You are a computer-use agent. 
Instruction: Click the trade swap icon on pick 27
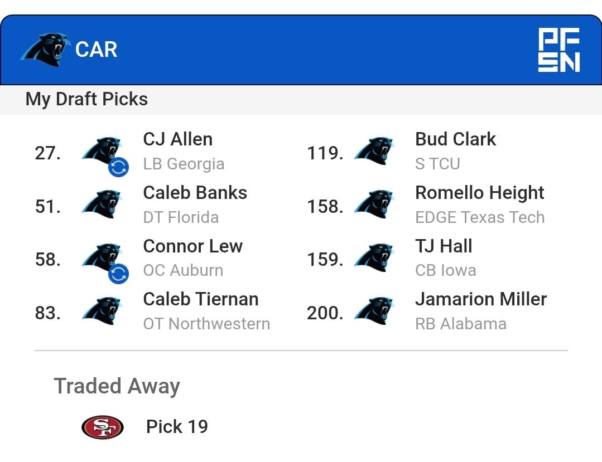click(x=118, y=167)
